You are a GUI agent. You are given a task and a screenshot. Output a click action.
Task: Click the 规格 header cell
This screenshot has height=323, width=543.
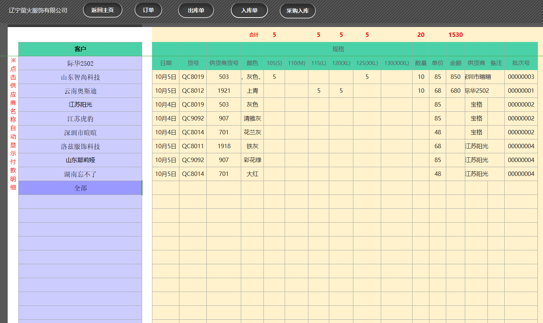pyautogui.click(x=338, y=49)
